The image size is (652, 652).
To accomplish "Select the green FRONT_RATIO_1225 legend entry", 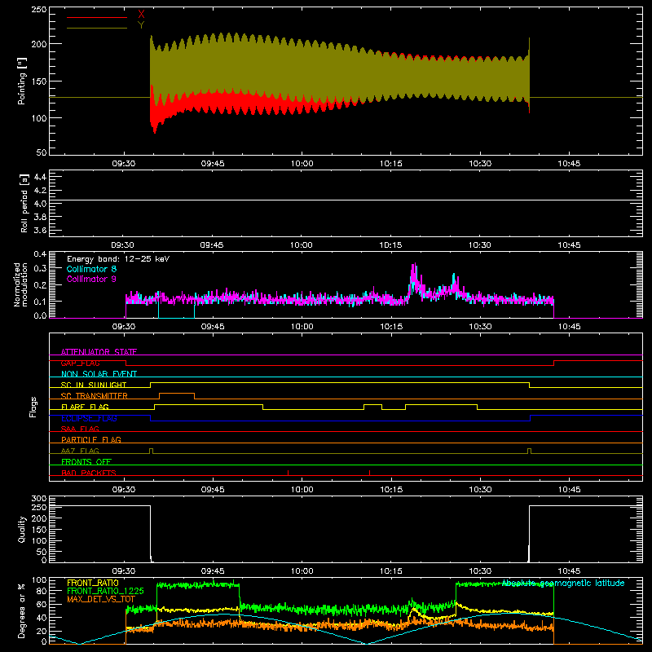I will [106, 591].
